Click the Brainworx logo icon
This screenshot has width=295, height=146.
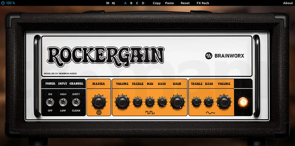coord(209,56)
